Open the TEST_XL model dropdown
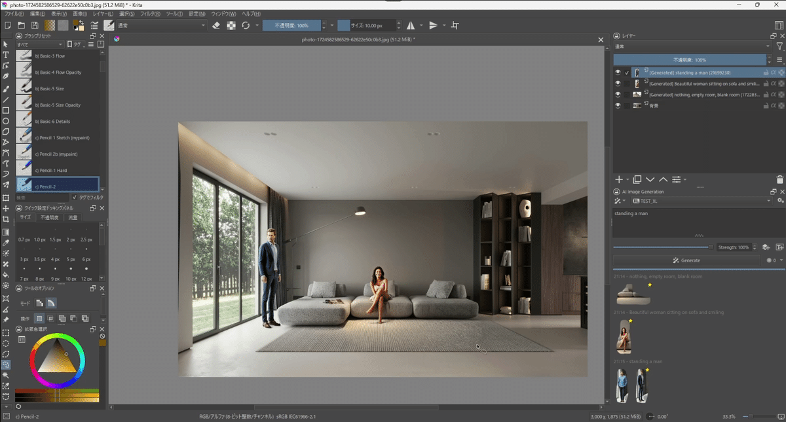The height and width of the screenshot is (422, 786). tap(701, 201)
